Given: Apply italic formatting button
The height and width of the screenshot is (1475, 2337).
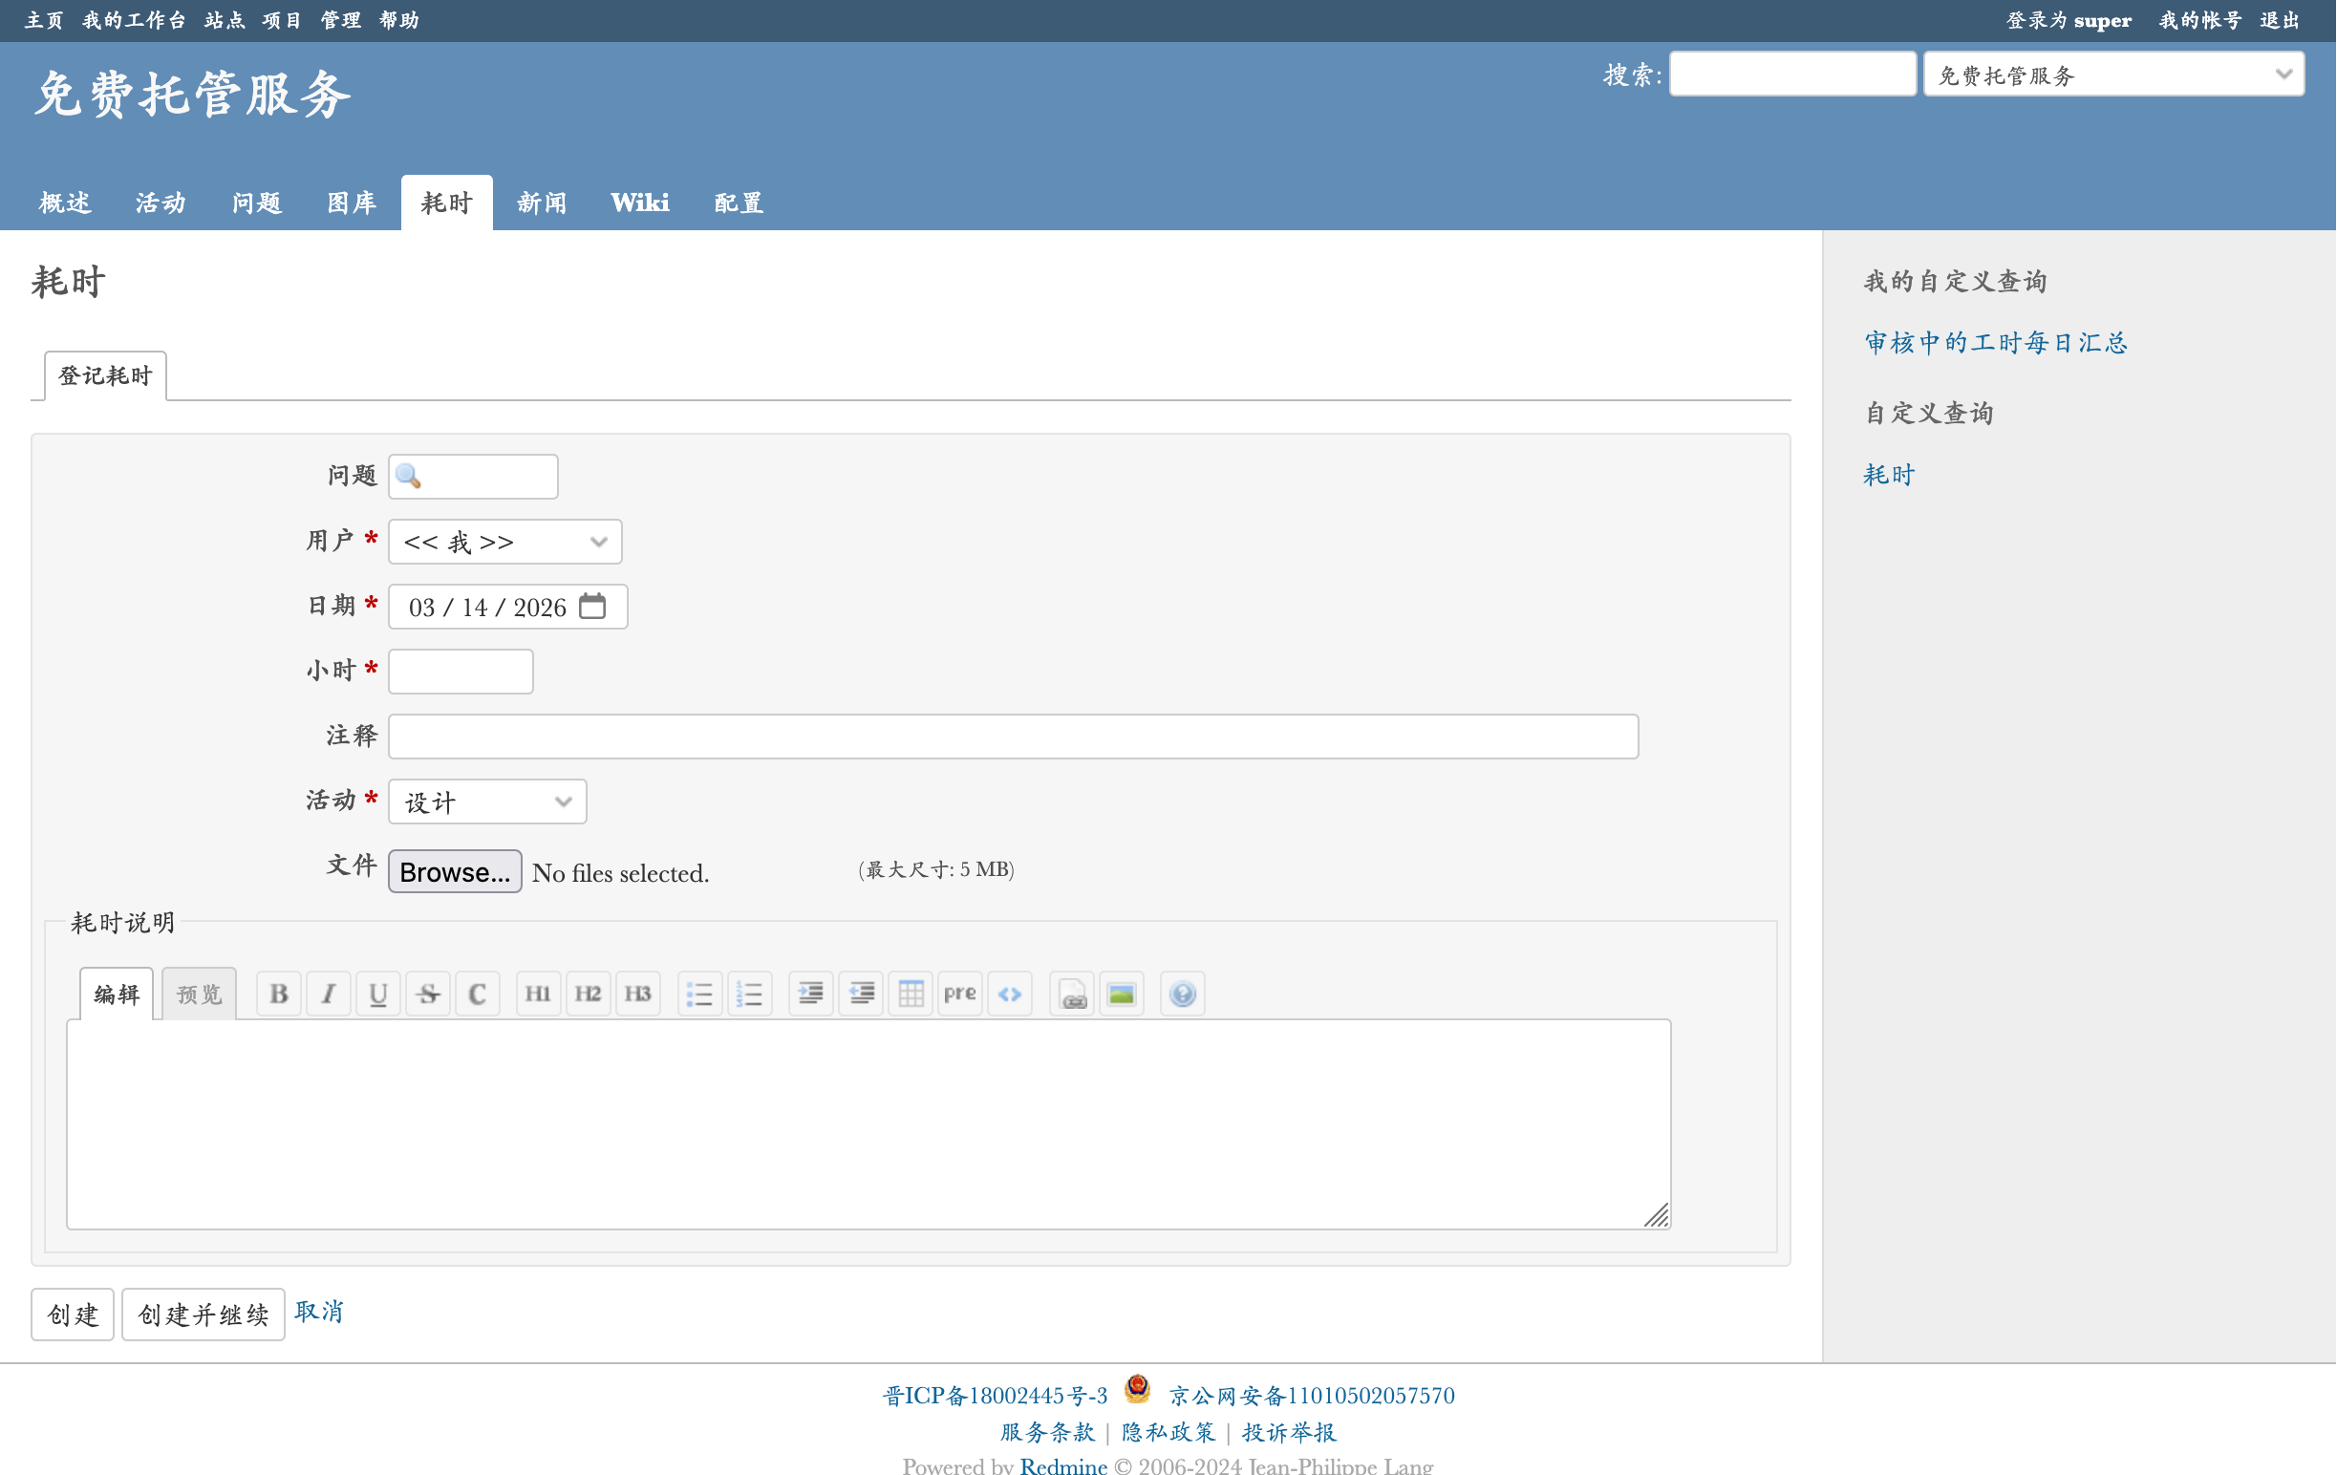Looking at the screenshot, I should click(x=328, y=994).
